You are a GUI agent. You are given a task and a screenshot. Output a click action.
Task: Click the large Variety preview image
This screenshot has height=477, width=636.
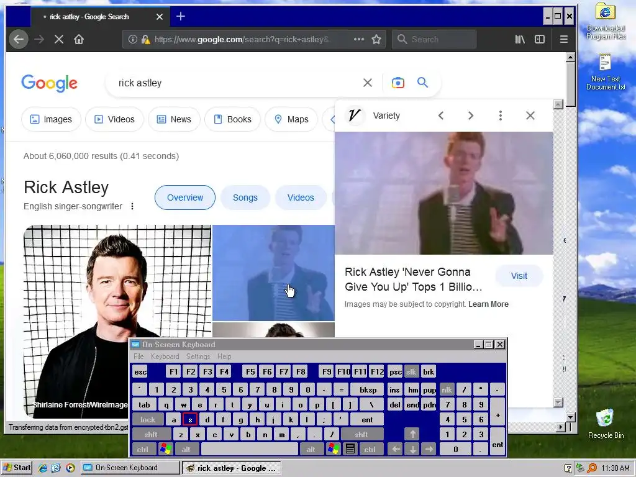point(443,193)
